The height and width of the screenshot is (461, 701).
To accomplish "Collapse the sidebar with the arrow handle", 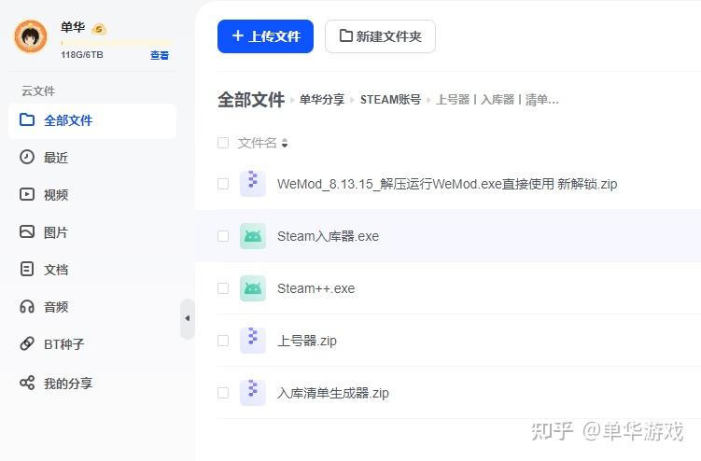I will point(188,318).
